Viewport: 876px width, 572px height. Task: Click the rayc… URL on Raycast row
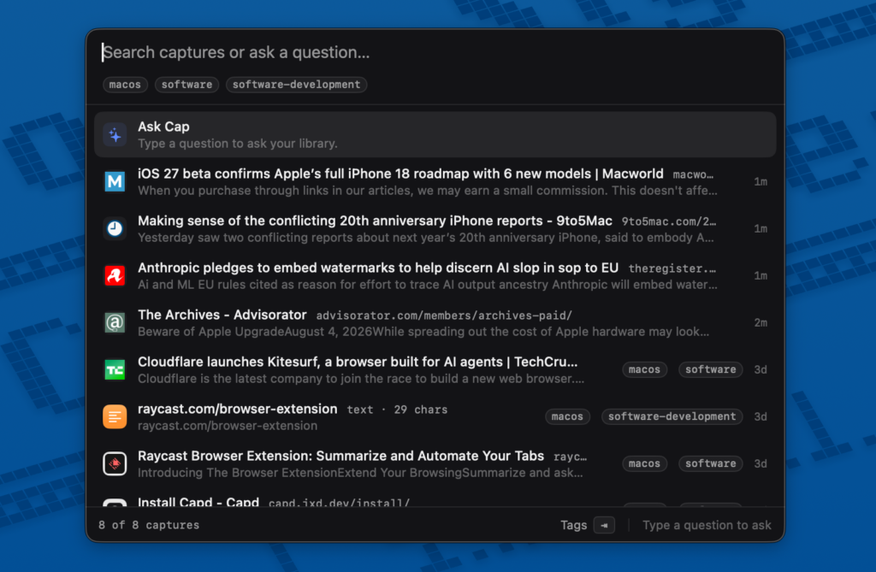point(571,457)
